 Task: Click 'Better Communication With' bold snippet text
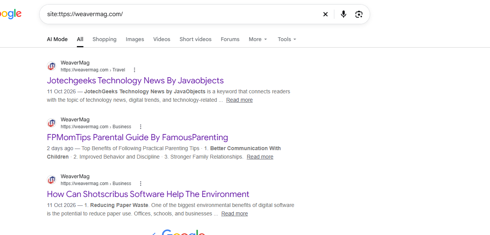point(246,148)
